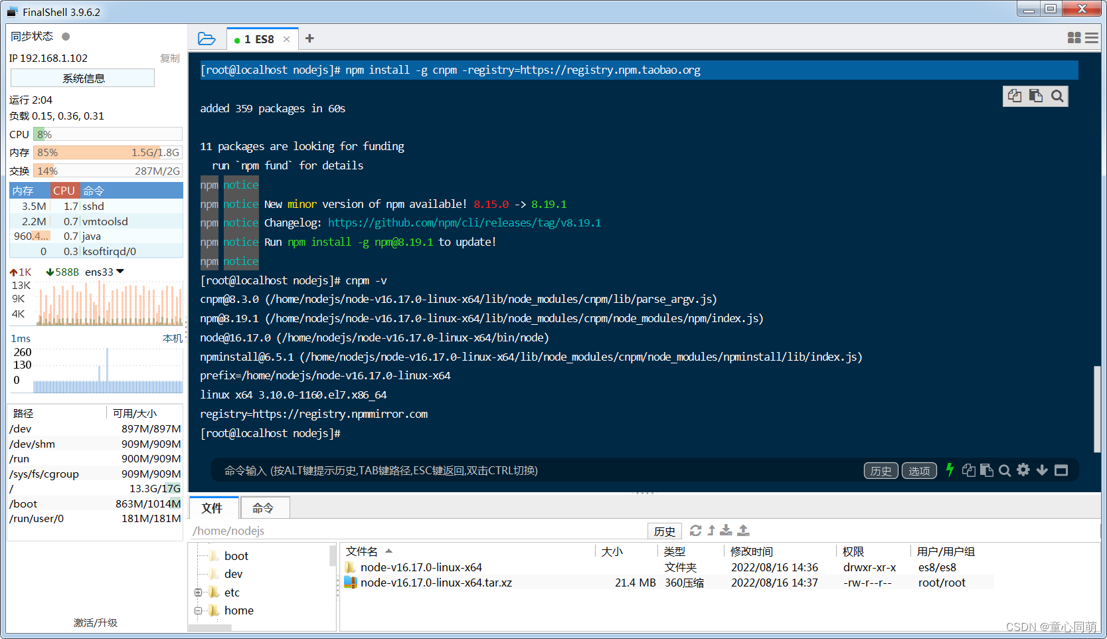Click the paste icon in the terminal selection toolbar
This screenshot has height=639, width=1107.
[x=1036, y=96]
